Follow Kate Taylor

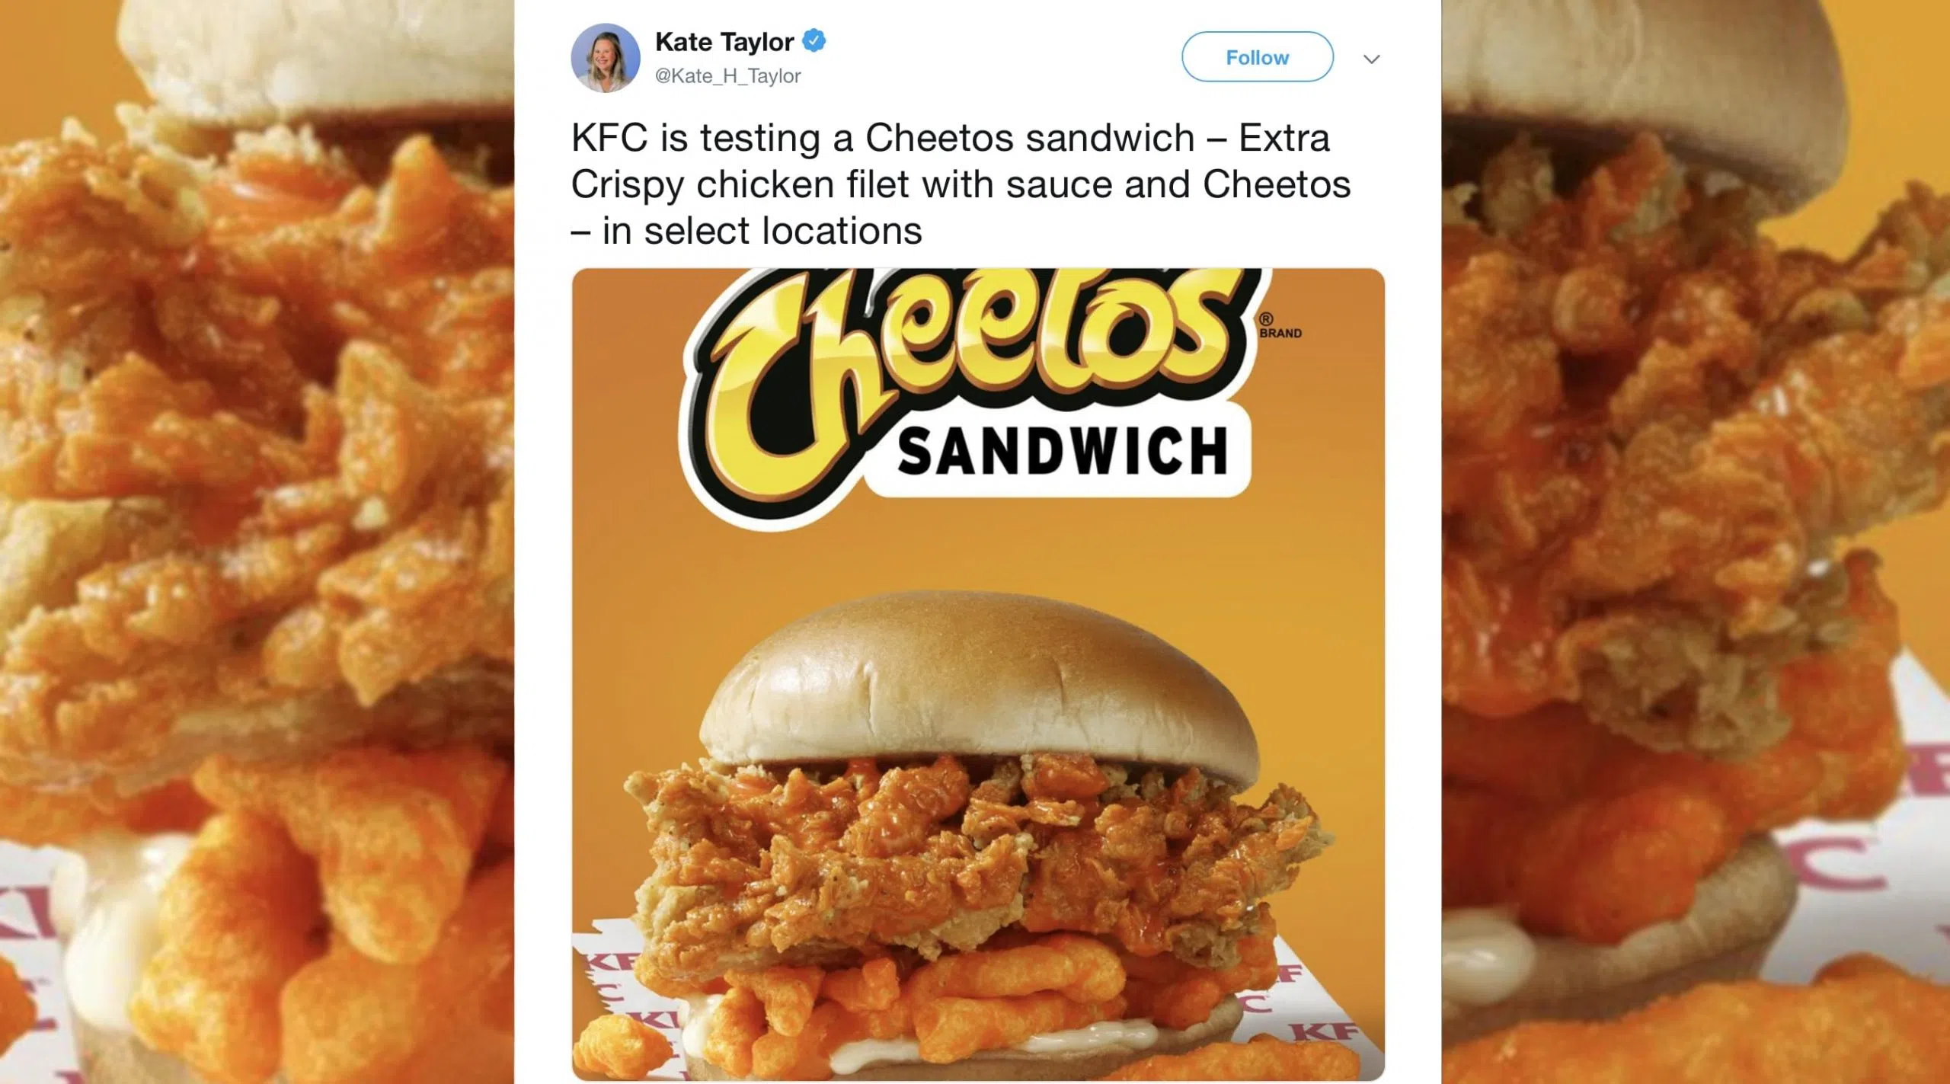pos(1257,57)
